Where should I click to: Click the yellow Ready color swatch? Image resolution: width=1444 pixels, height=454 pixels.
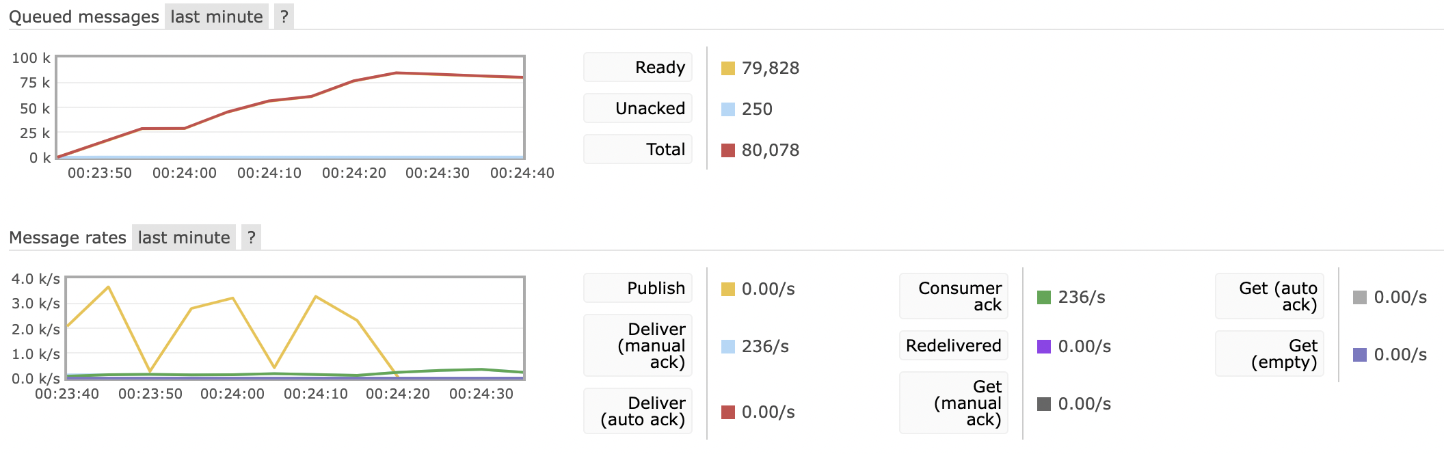click(x=728, y=68)
